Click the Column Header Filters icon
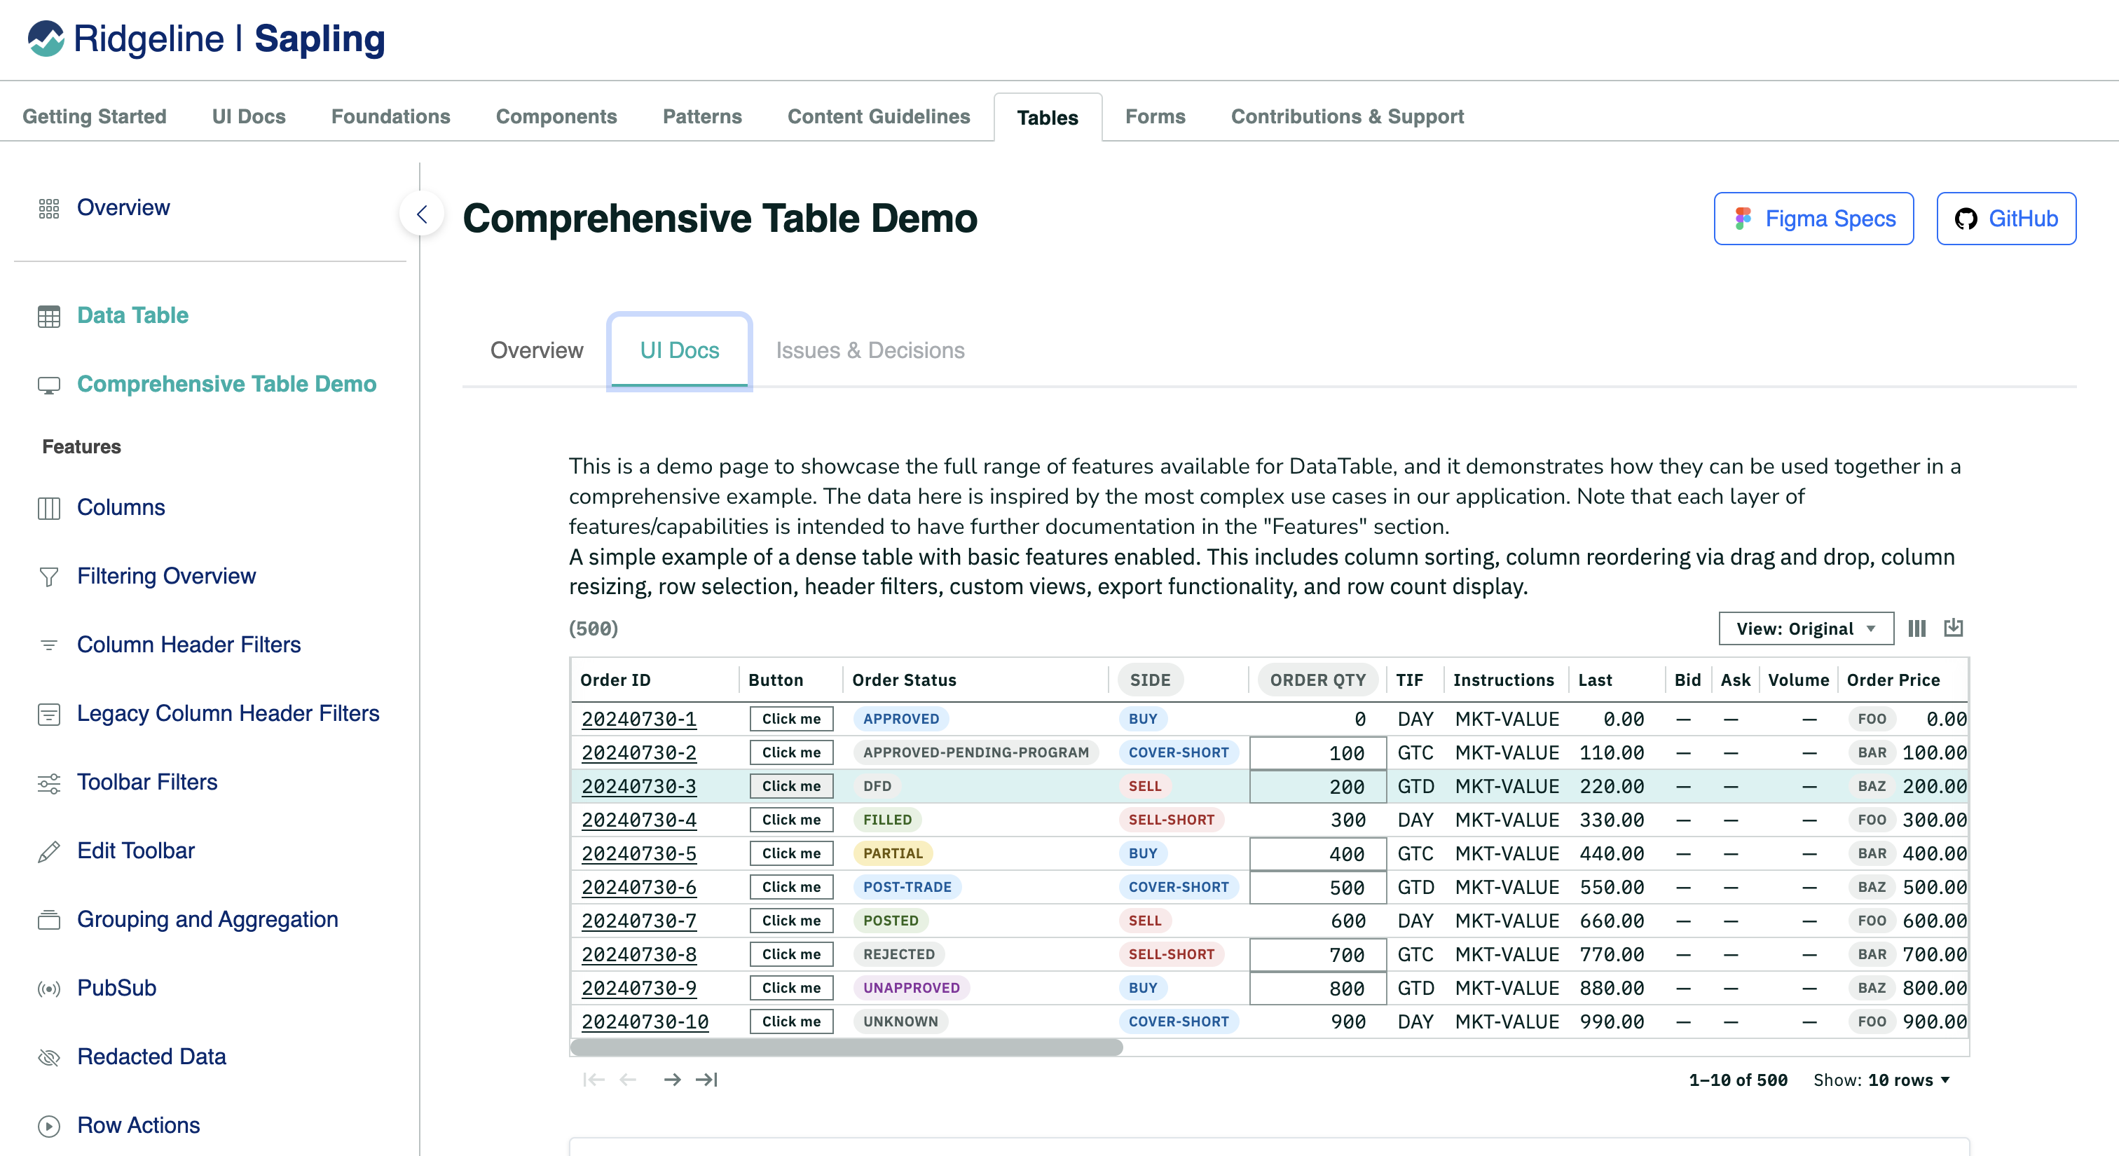2119x1156 pixels. (x=48, y=645)
